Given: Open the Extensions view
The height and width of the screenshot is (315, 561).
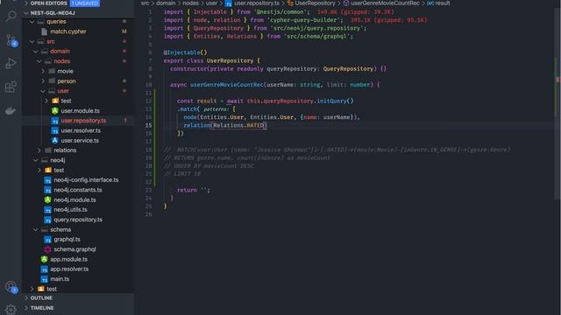Looking at the screenshot, I should point(11,87).
